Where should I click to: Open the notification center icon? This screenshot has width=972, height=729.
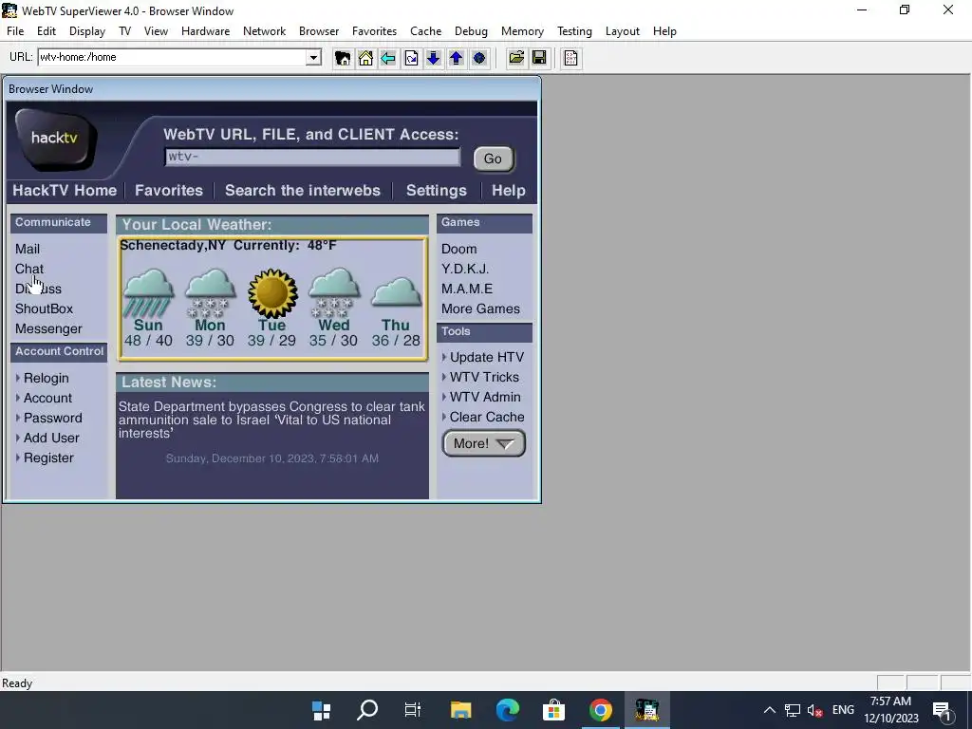942,711
